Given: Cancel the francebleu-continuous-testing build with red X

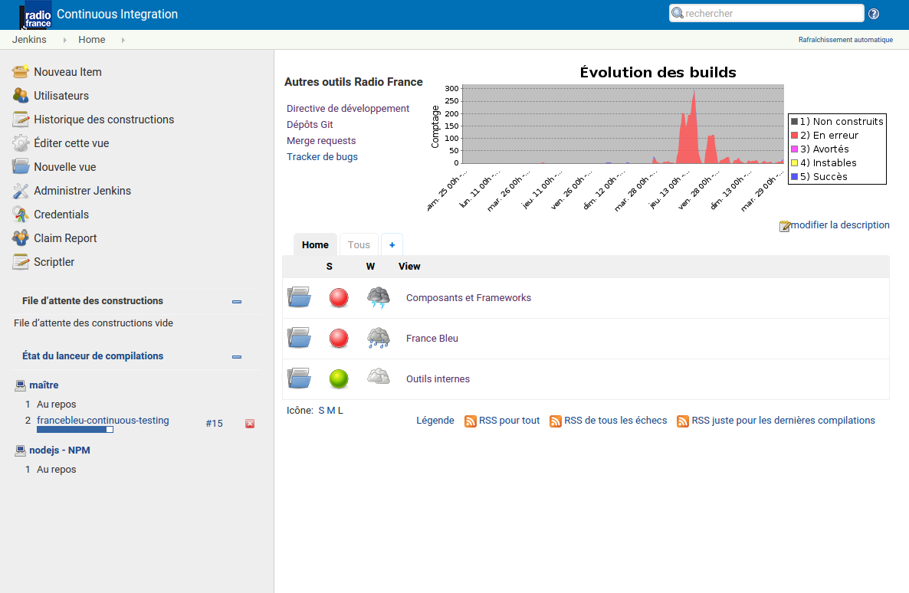Looking at the screenshot, I should point(250,424).
